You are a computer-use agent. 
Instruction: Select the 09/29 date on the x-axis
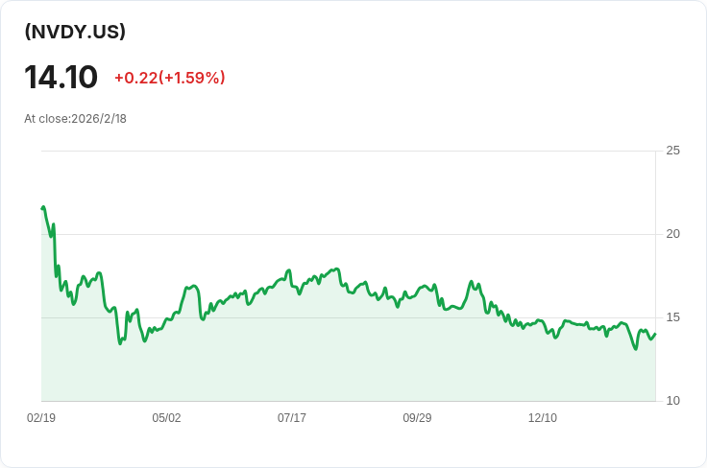(x=417, y=418)
